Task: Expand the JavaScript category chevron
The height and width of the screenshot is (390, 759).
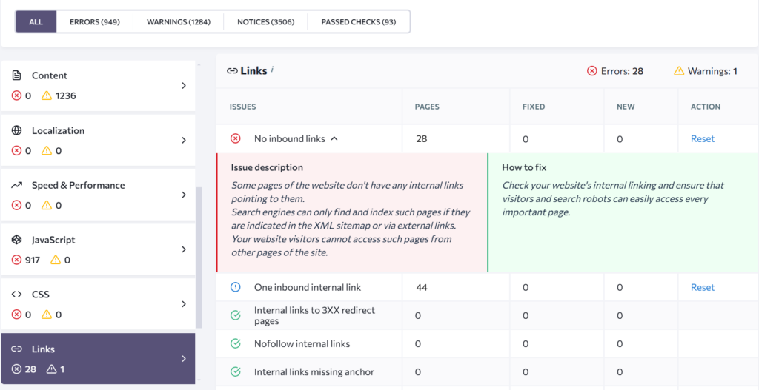Action: (184, 249)
